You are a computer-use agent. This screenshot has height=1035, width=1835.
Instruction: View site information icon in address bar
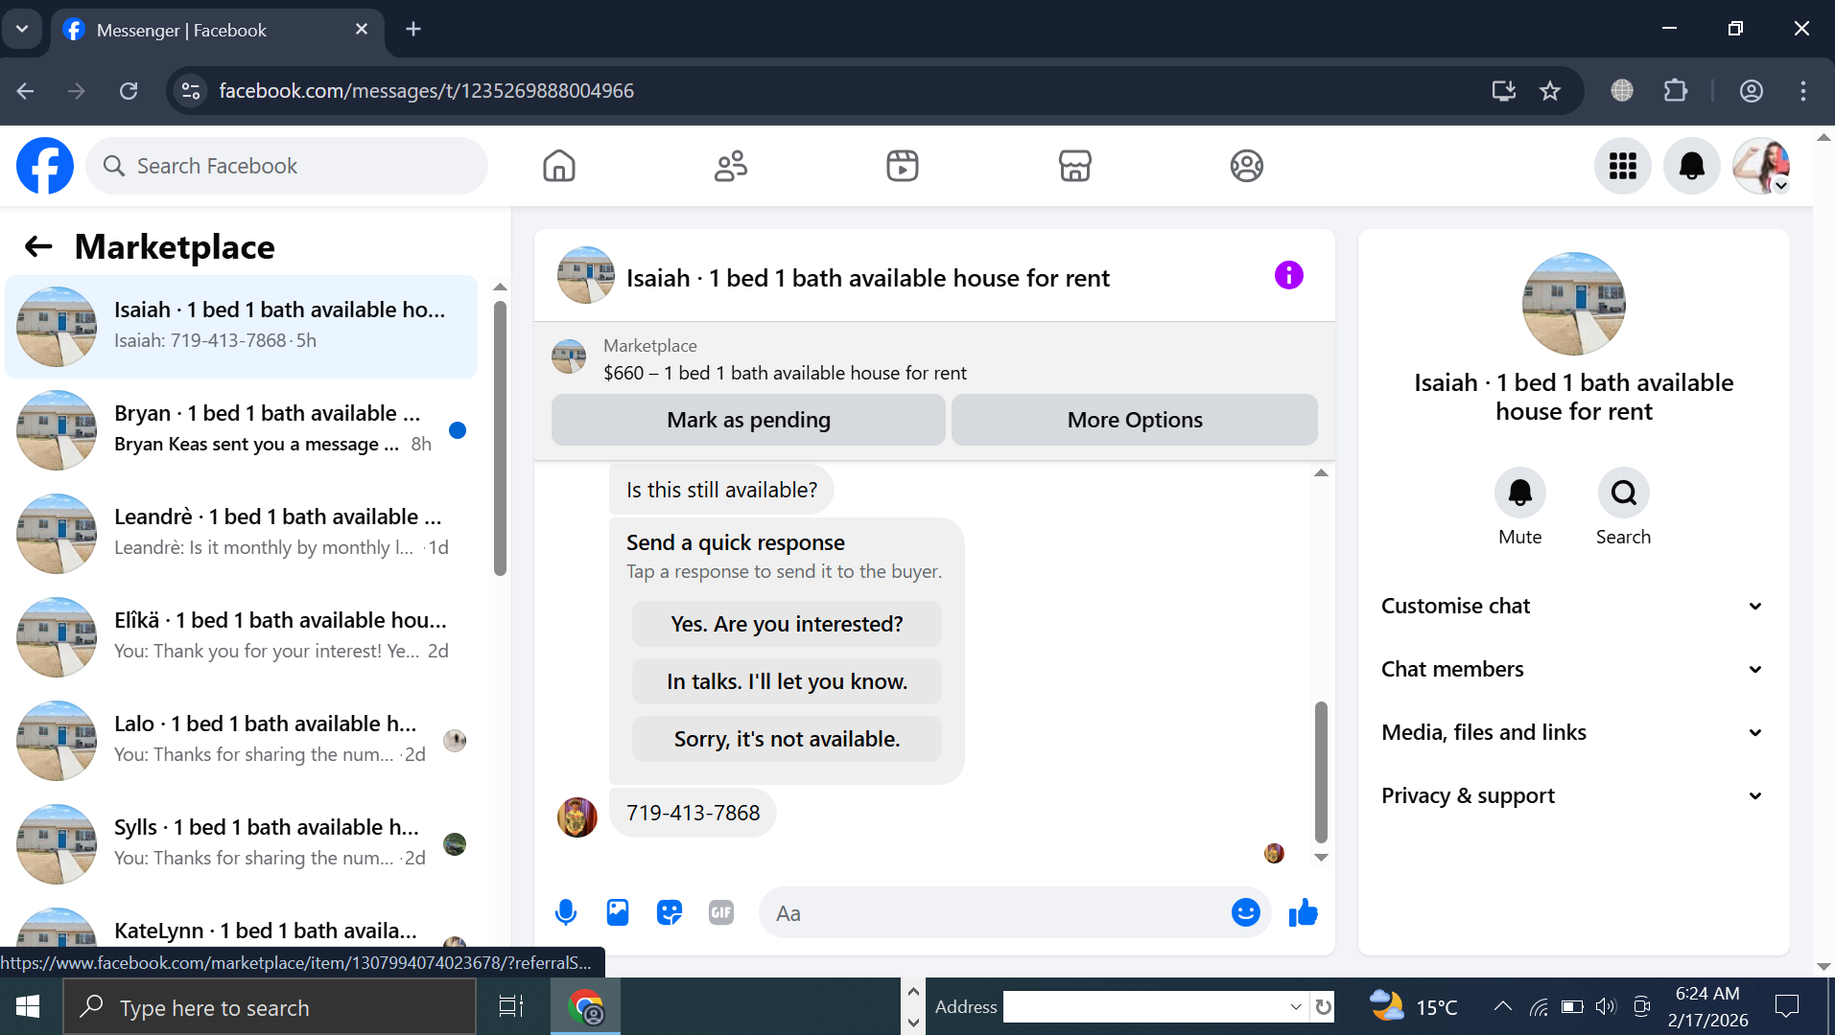[x=191, y=91]
